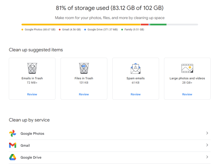This screenshot has width=213, height=167.
Task: Review Spam emails
Action: (x=136, y=94)
